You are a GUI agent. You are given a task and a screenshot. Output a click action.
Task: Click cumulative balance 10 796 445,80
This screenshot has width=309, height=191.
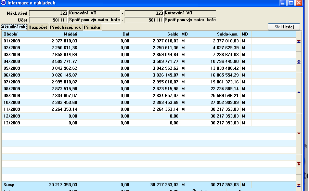(225, 62)
